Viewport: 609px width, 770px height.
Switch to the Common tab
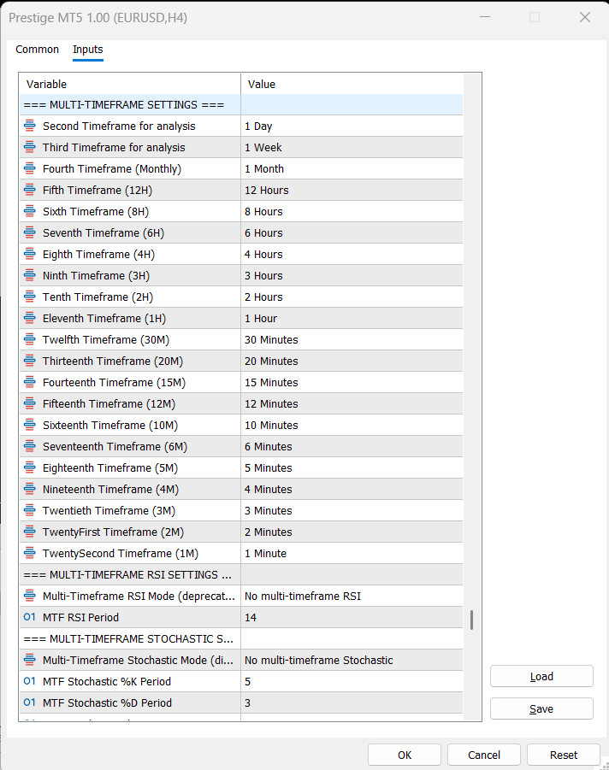coord(37,49)
